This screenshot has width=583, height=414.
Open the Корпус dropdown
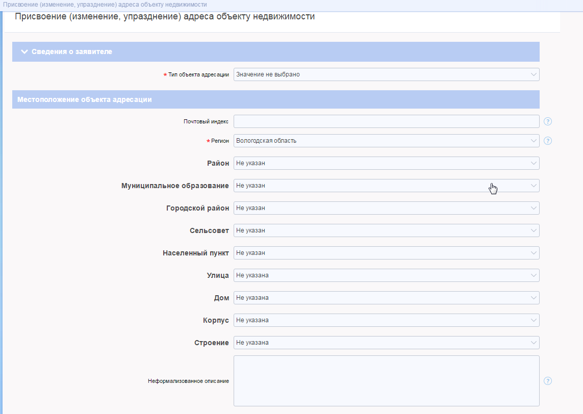tap(386, 320)
